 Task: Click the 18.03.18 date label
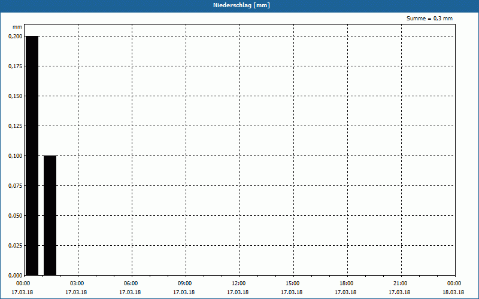coord(453,292)
